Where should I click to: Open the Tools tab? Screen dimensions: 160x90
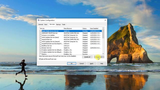tap(63, 24)
